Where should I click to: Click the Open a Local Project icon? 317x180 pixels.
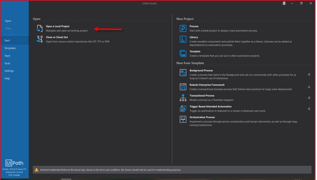(39, 28)
